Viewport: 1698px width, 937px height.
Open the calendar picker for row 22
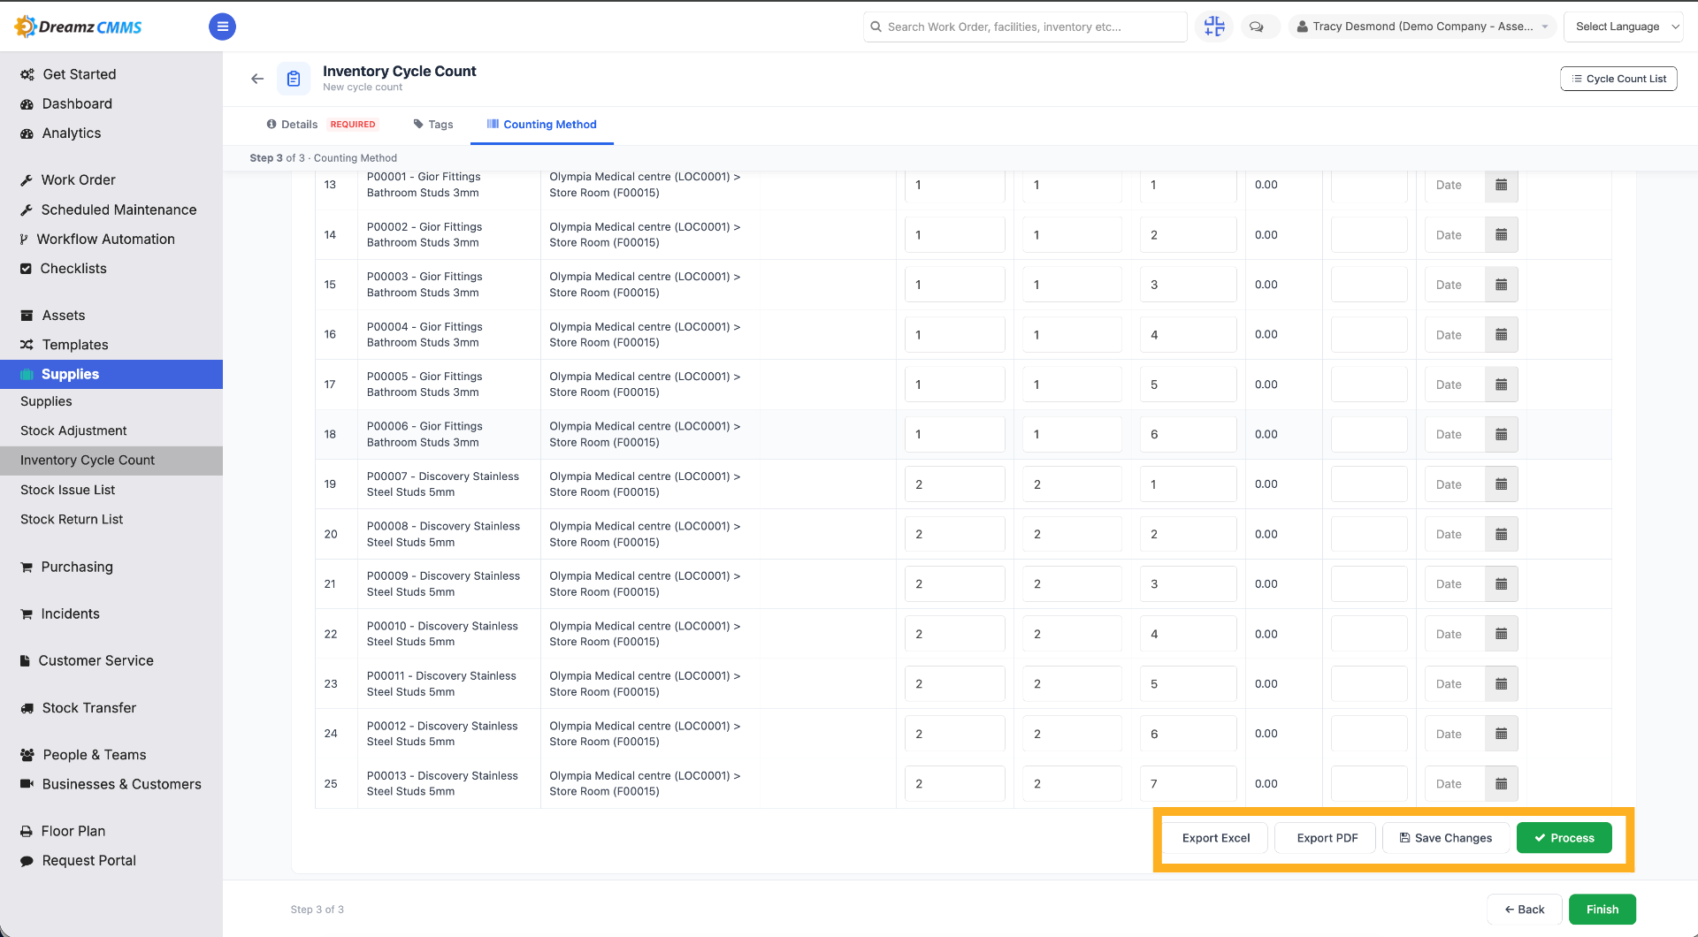[x=1501, y=634]
